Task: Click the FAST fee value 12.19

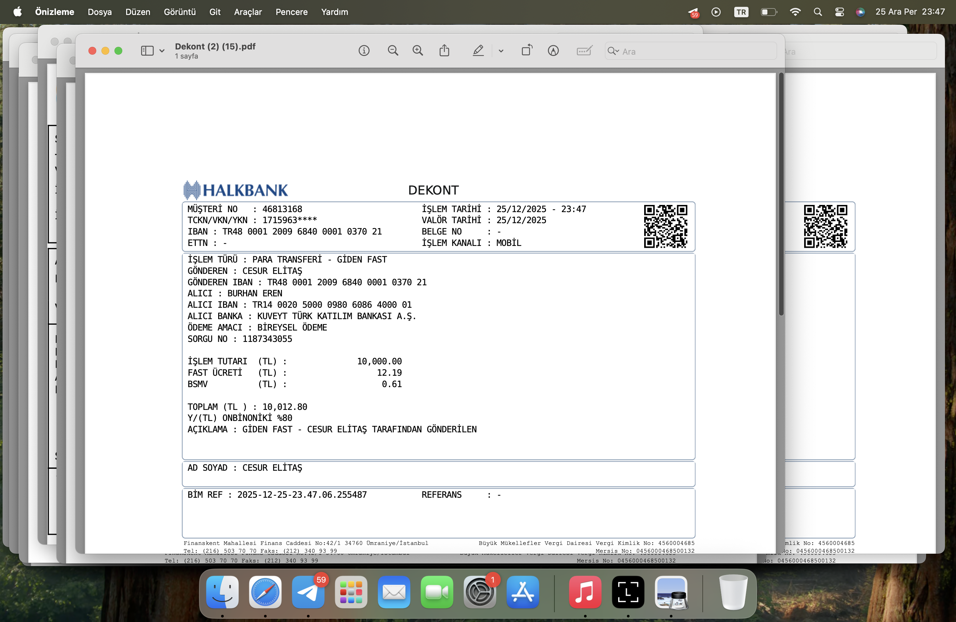Action: click(389, 372)
